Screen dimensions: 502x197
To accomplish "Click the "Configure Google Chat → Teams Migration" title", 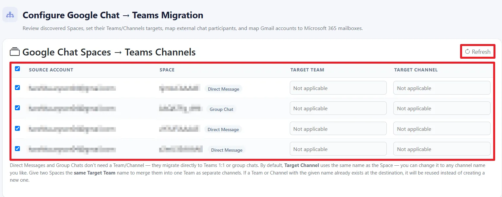I will tap(113, 15).
